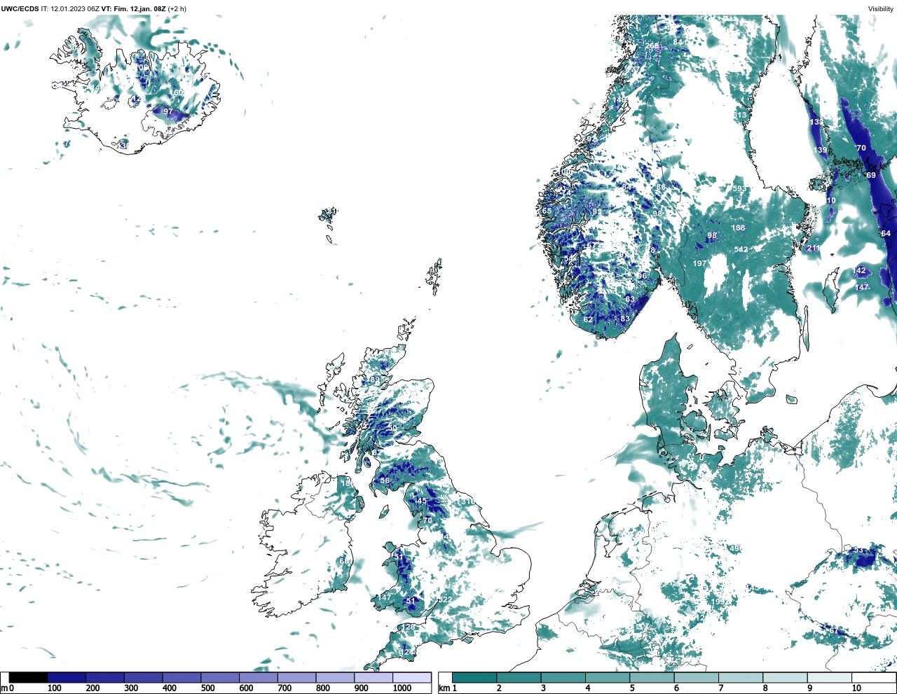897x694 pixels.
Task: Click the '199' value over Germany
Action: [x=719, y=602]
